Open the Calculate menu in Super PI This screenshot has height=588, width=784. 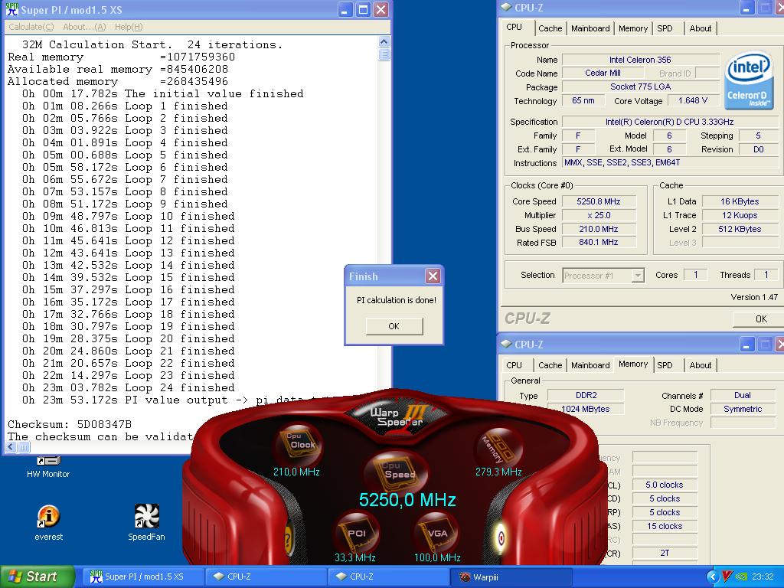[31, 27]
